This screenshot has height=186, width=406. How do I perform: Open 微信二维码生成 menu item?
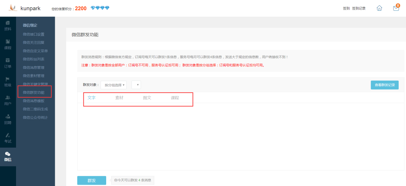pos(35,109)
